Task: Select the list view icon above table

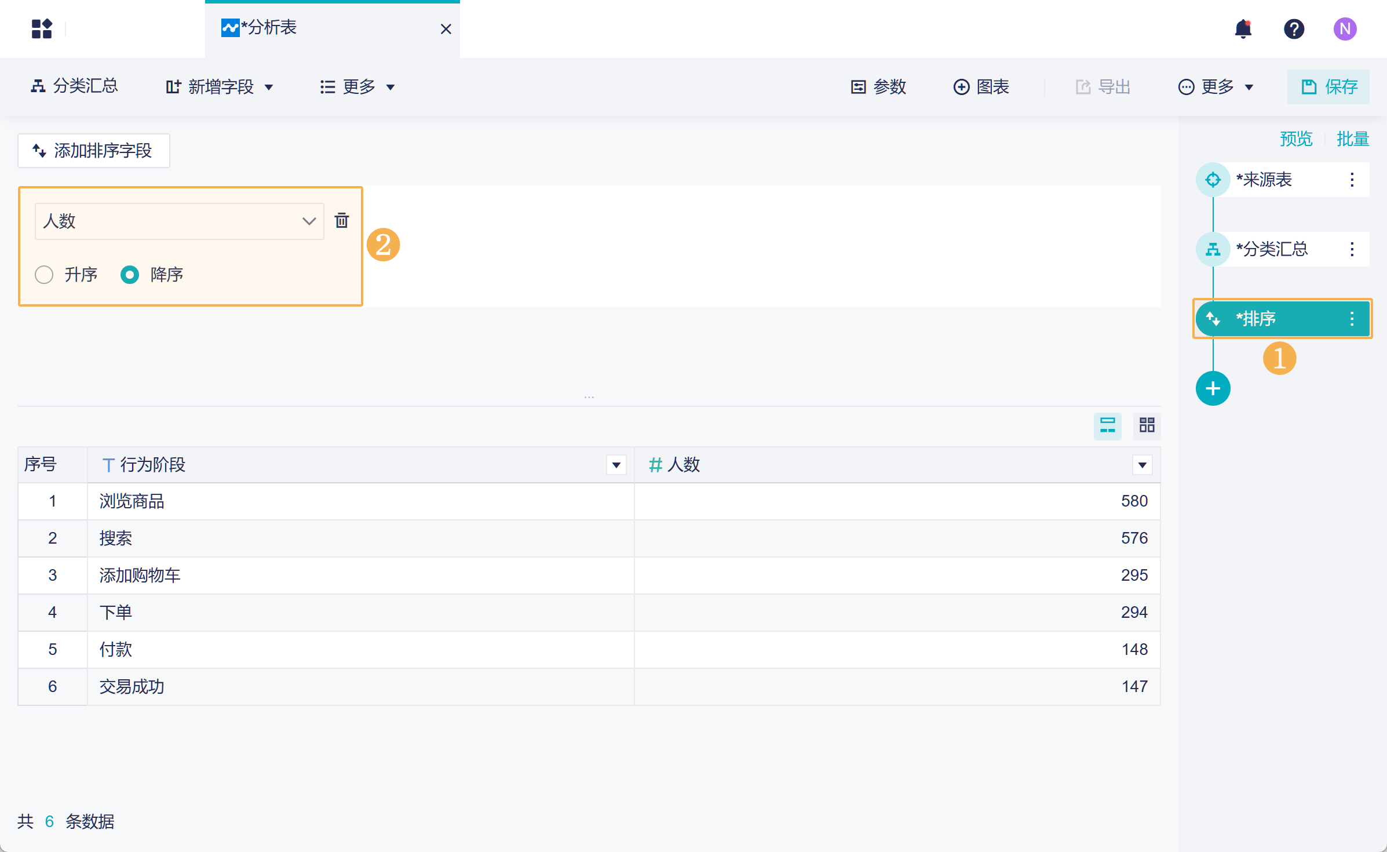Action: (1107, 425)
